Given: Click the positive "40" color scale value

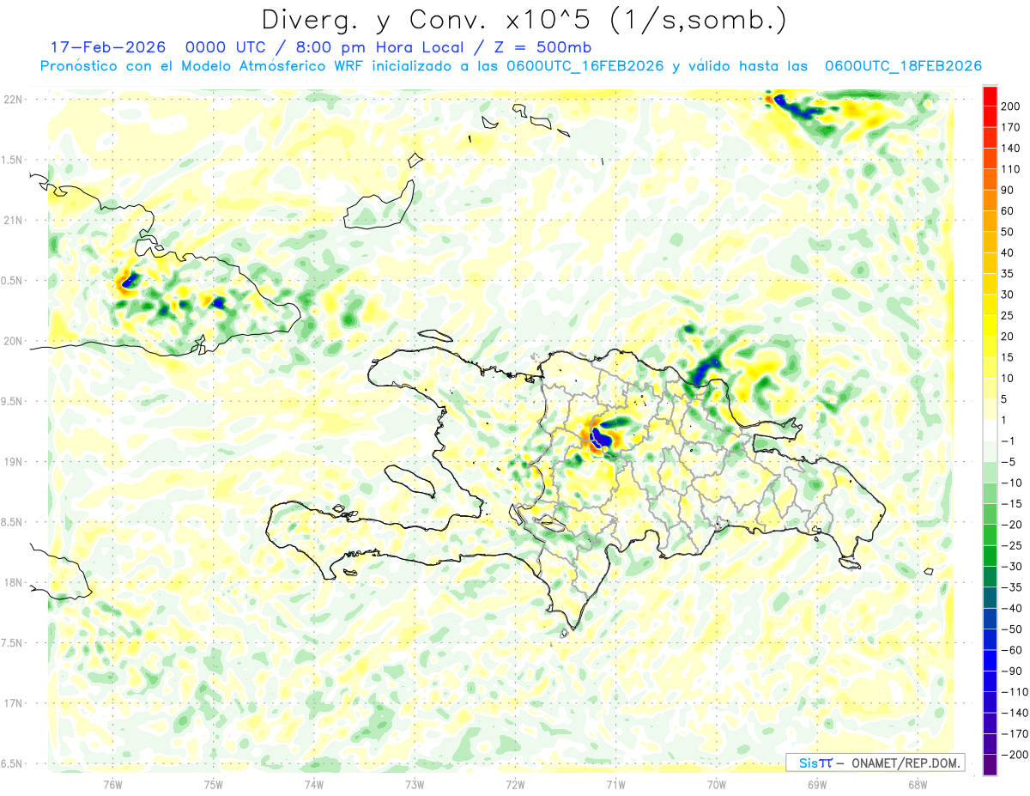Looking at the screenshot, I should 1008,253.
